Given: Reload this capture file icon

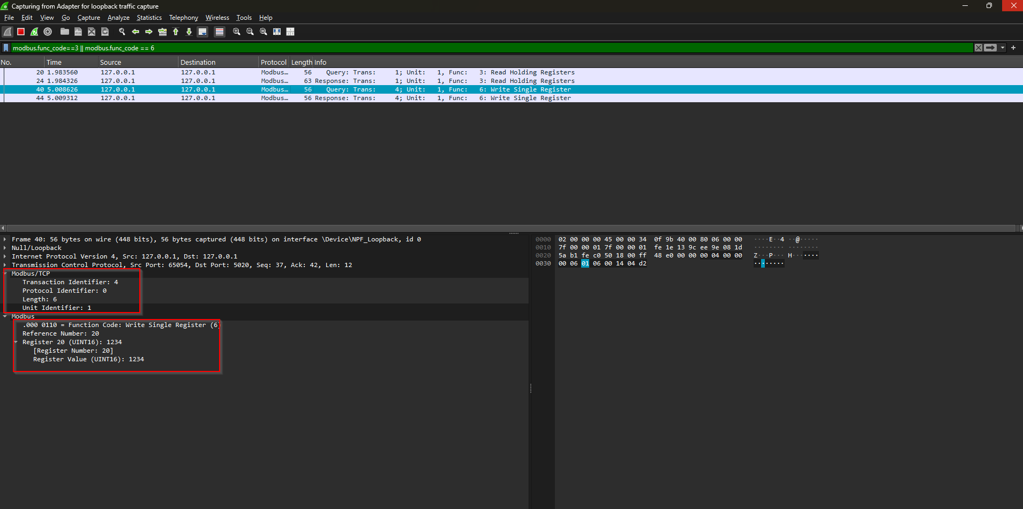Looking at the screenshot, I should click(x=105, y=32).
